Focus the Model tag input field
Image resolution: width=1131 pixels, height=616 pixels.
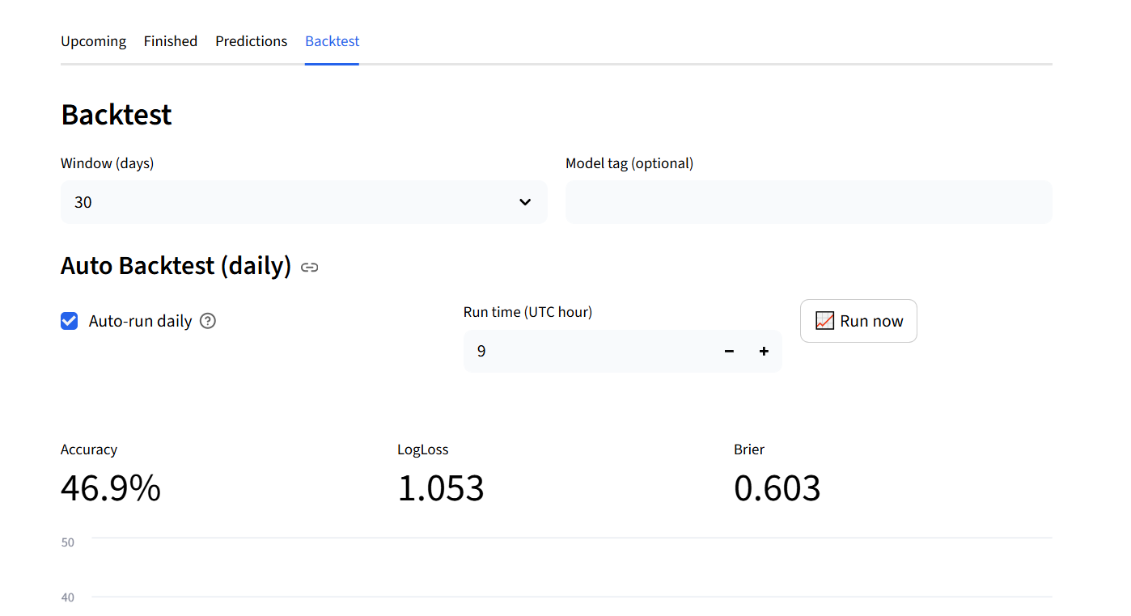coord(808,202)
